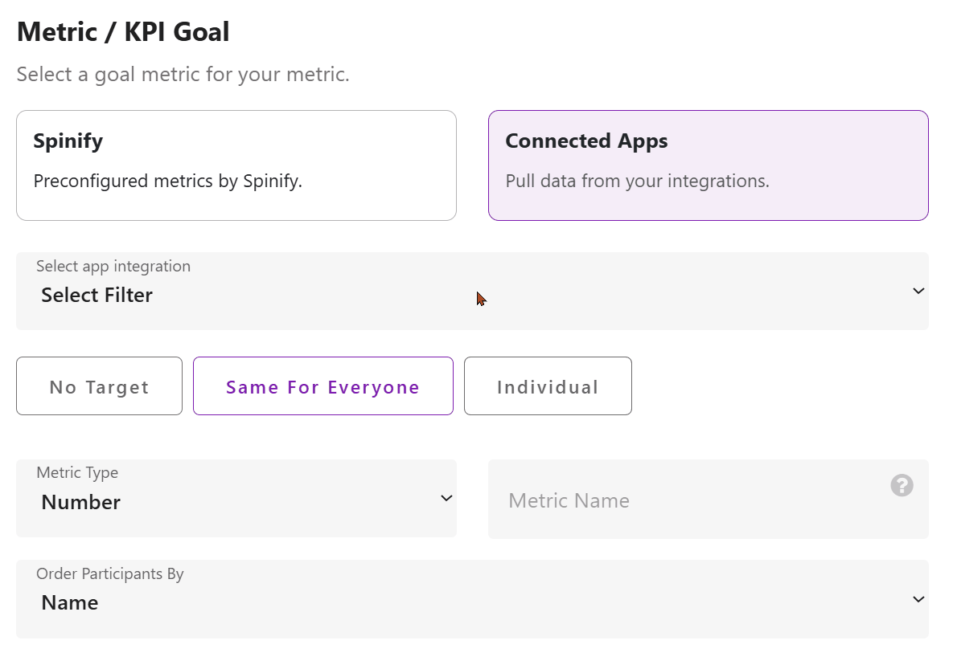Click inside the Metric Name field
Image resolution: width=953 pixels, height=665 pixels.
pos(692,500)
